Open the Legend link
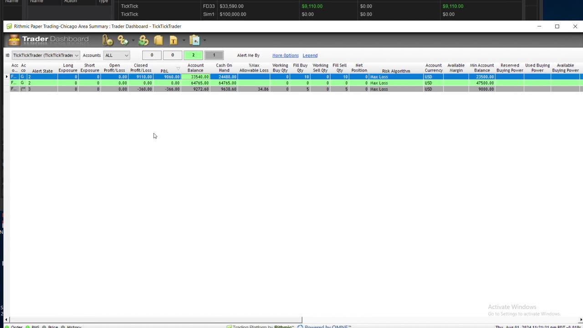This screenshot has width=583, height=328. [310, 55]
